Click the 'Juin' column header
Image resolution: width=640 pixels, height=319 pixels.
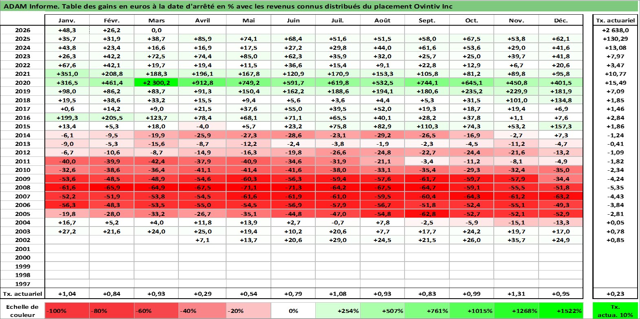coord(293,20)
